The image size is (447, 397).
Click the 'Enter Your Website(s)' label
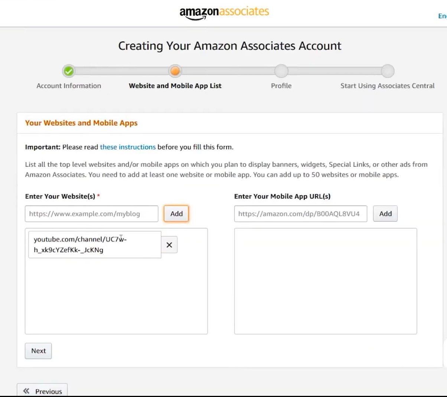[x=60, y=196]
